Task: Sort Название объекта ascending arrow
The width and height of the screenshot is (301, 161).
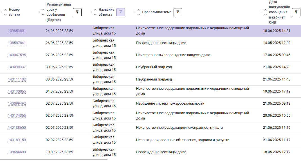Action: point(95,10)
